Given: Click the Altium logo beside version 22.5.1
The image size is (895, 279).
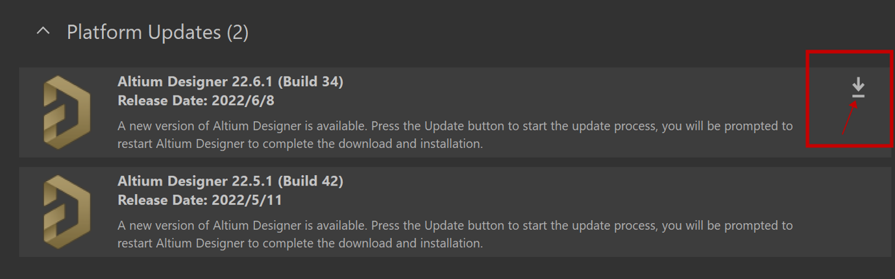Looking at the screenshot, I should click(67, 212).
